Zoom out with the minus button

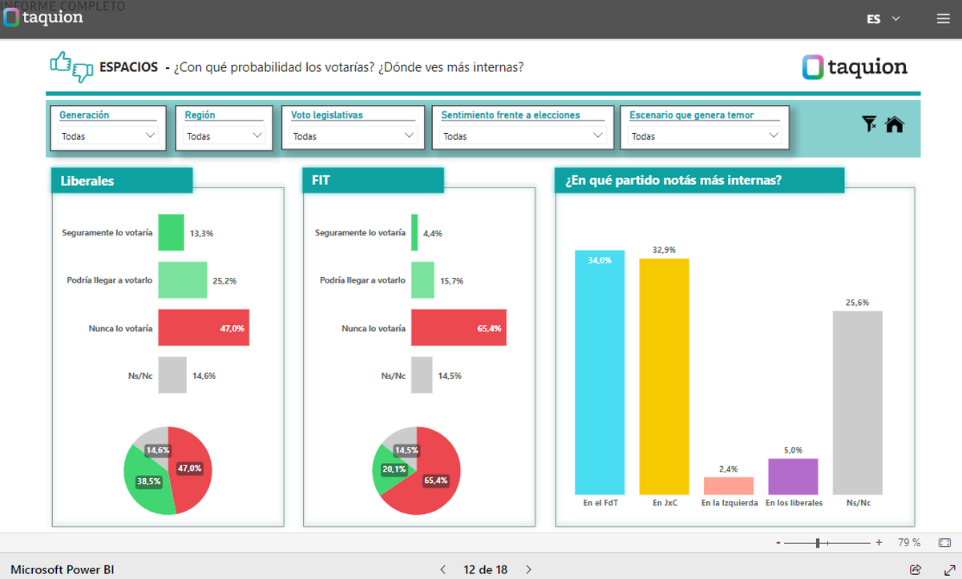point(778,542)
